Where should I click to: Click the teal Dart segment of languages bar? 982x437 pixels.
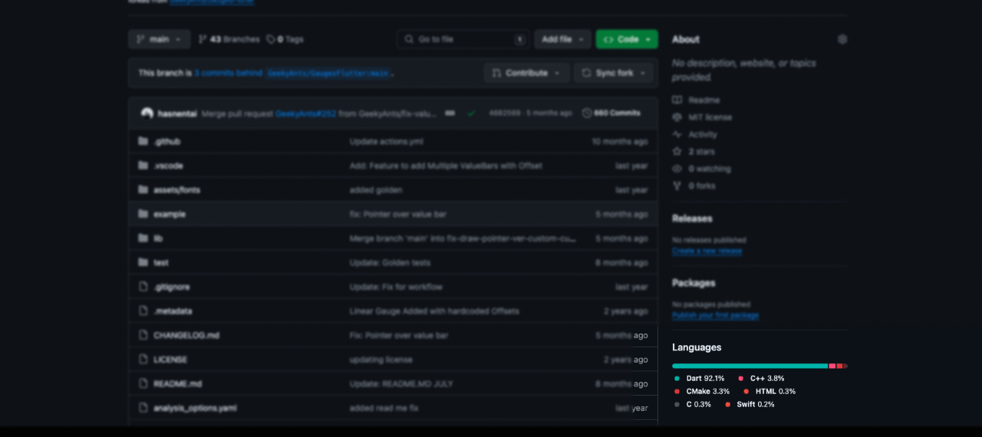click(750, 366)
